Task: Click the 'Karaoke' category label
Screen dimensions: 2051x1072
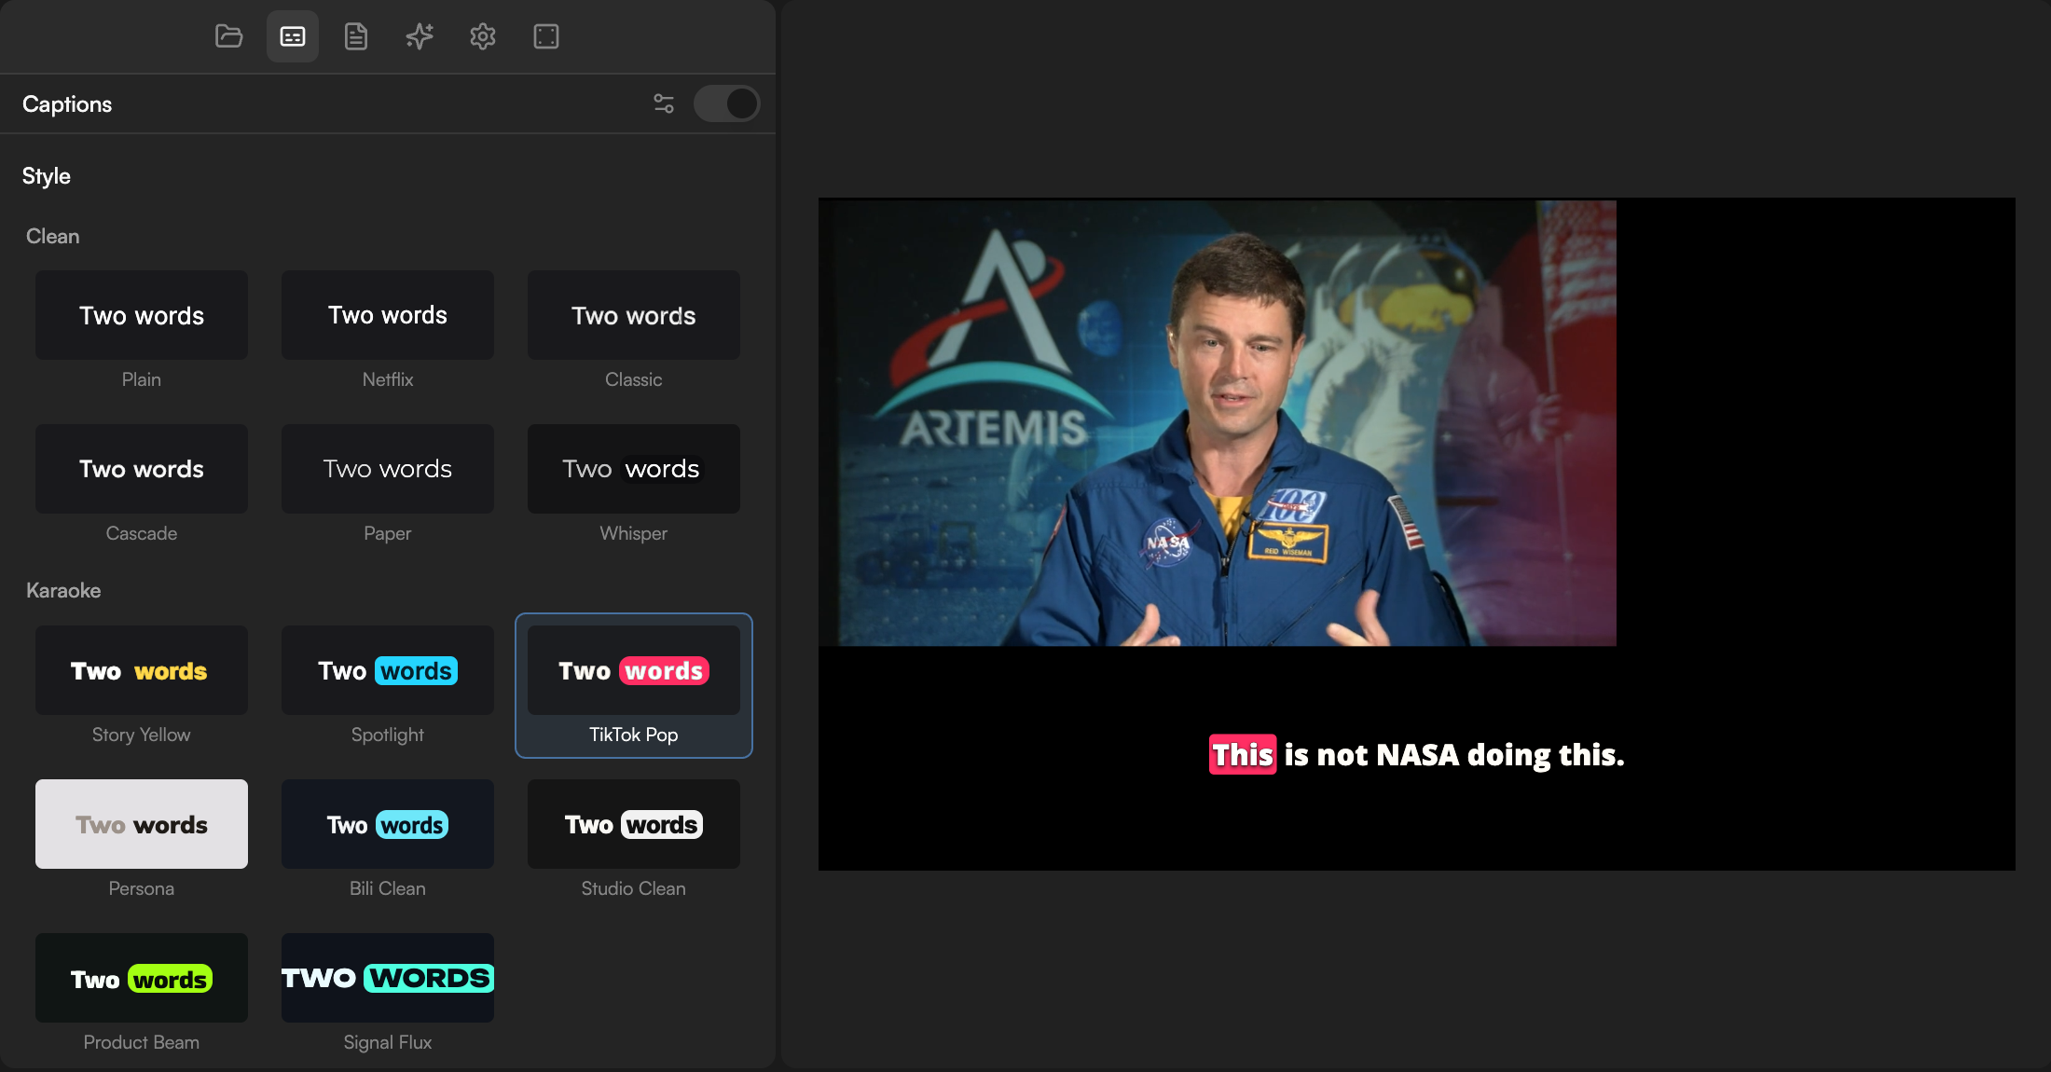Action: click(x=63, y=591)
